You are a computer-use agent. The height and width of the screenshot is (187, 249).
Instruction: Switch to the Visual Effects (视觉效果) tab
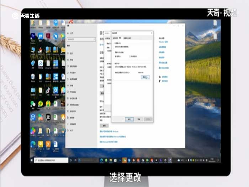click(x=115, y=38)
